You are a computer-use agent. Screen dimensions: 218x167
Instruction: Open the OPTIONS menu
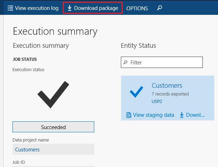[x=137, y=8]
